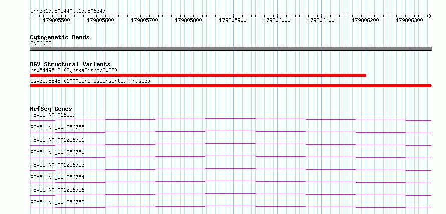
Task: Select the magenta intron line of NM_001256754
Action: pos(231,181)
